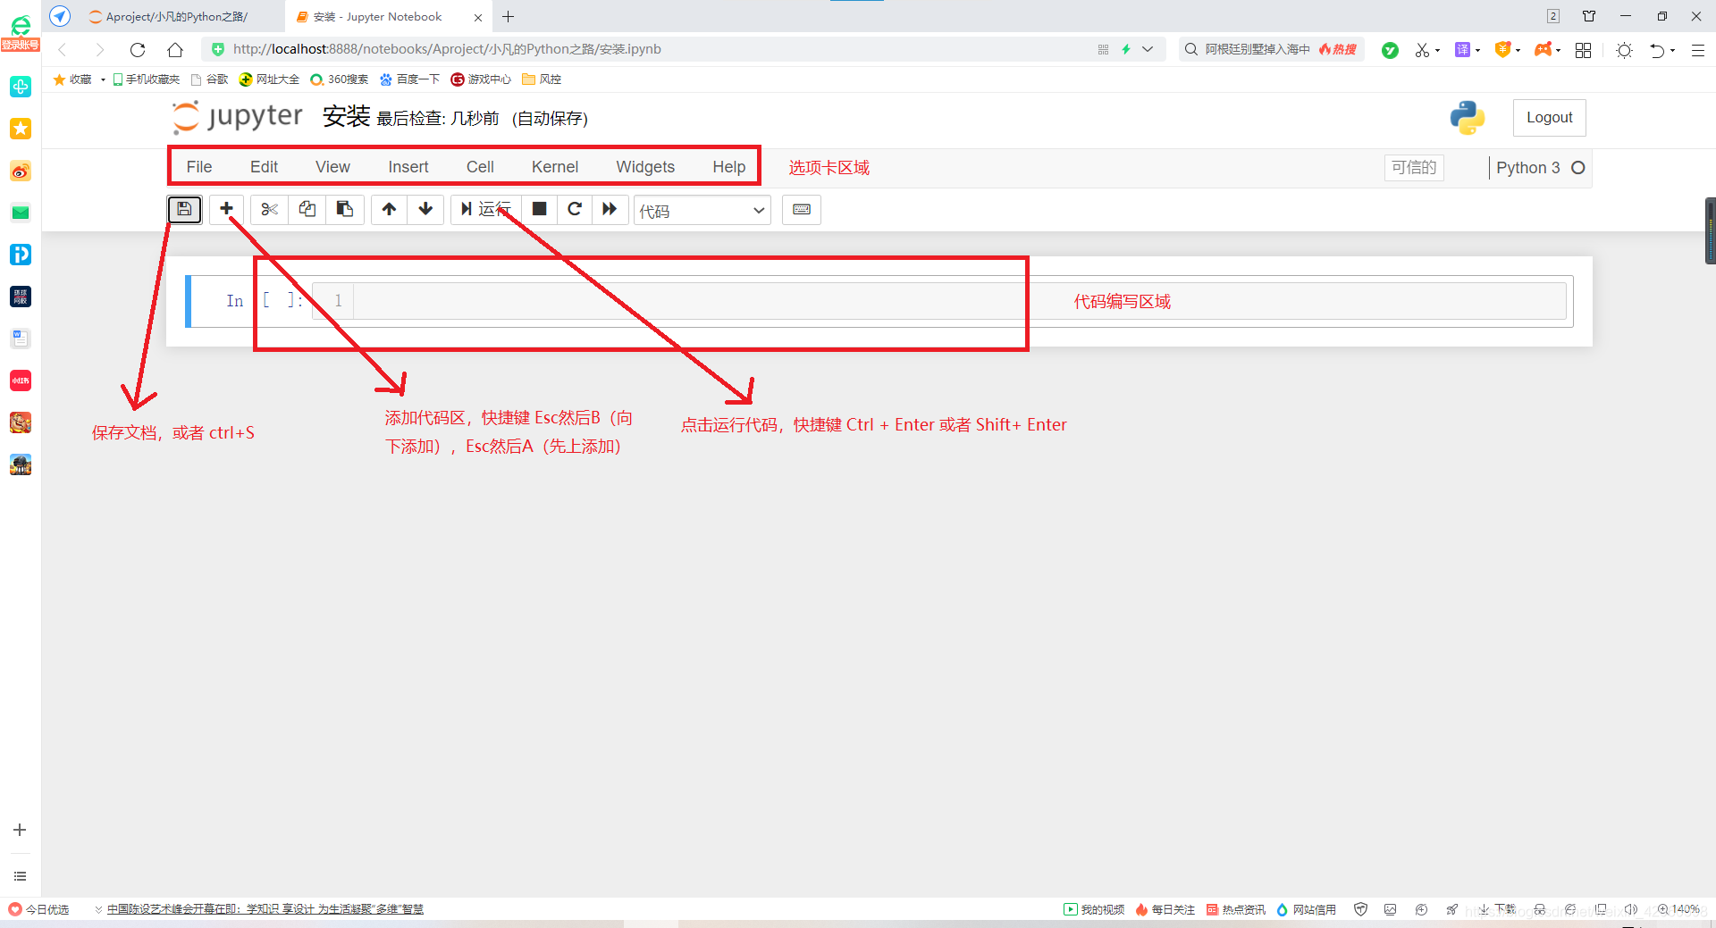Restart kernel and run all fast-forward icon
1716x928 pixels.
tap(610, 209)
